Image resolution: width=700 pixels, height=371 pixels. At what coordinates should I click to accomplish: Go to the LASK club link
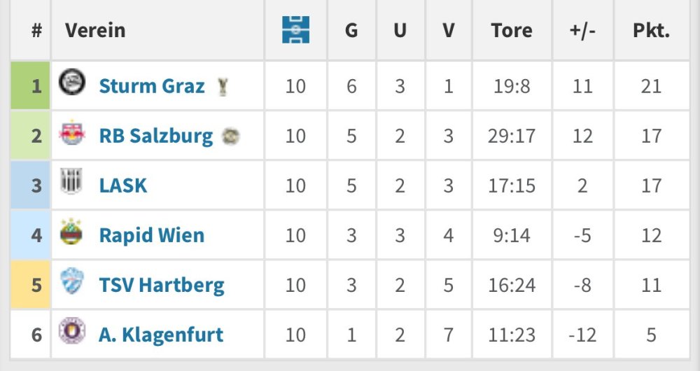pyautogui.click(x=123, y=185)
